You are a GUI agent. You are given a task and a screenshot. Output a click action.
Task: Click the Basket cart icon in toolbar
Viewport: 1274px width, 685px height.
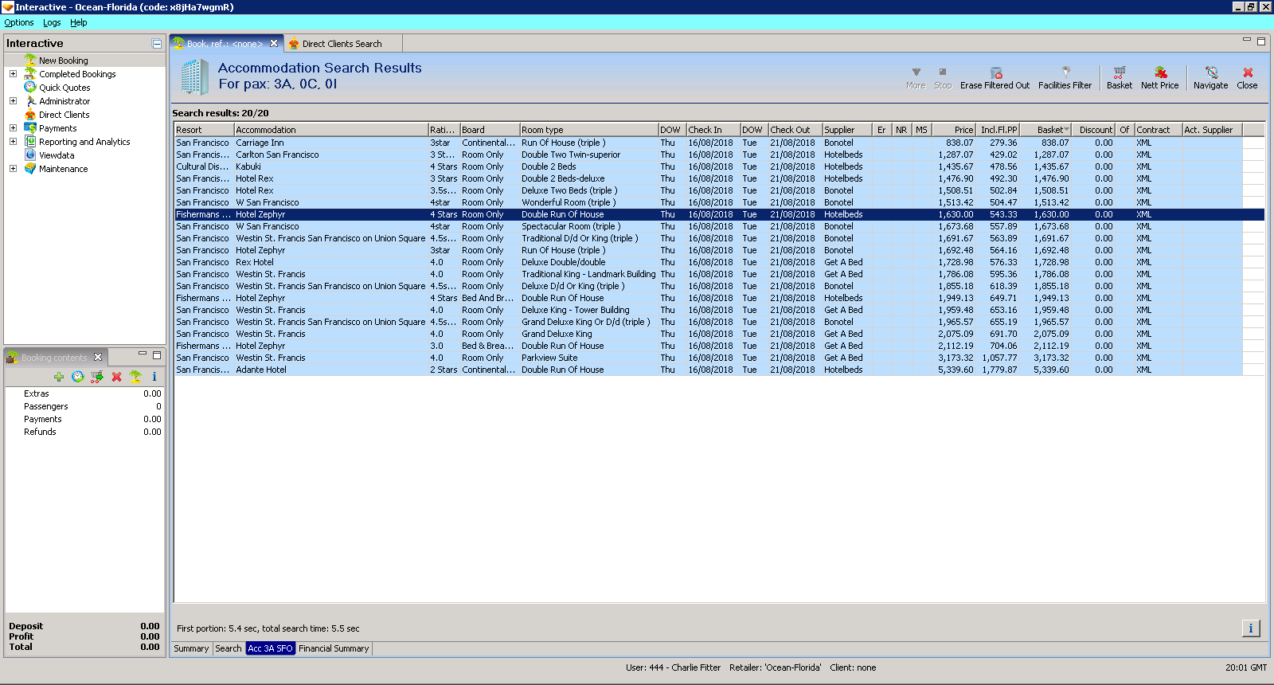coord(1119,78)
